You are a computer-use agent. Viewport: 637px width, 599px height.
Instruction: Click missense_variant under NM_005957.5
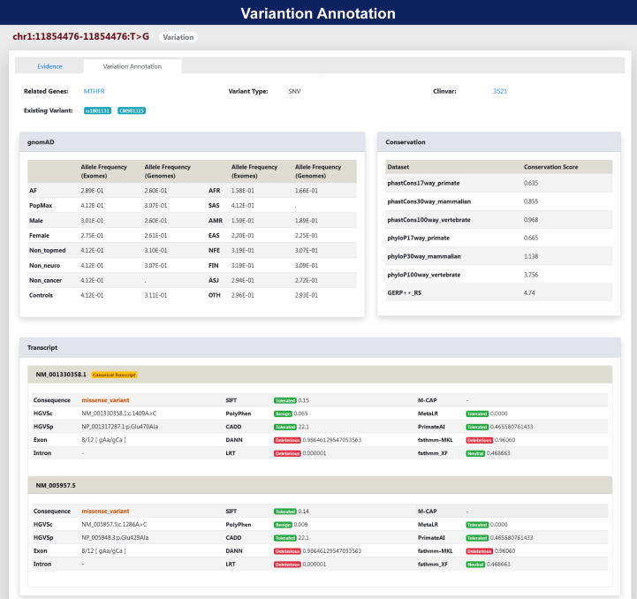[x=105, y=512]
